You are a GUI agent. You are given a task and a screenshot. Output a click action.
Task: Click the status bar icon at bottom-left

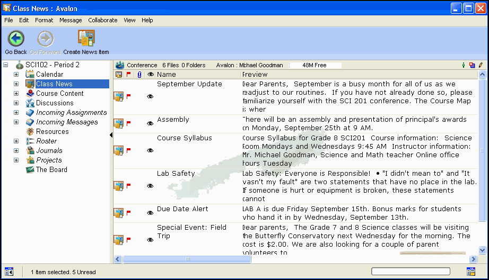pos(9,272)
